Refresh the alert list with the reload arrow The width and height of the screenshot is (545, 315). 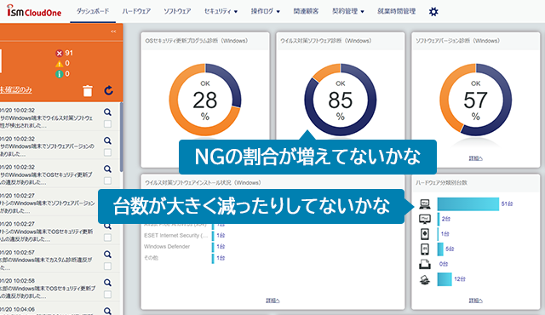coord(109,90)
